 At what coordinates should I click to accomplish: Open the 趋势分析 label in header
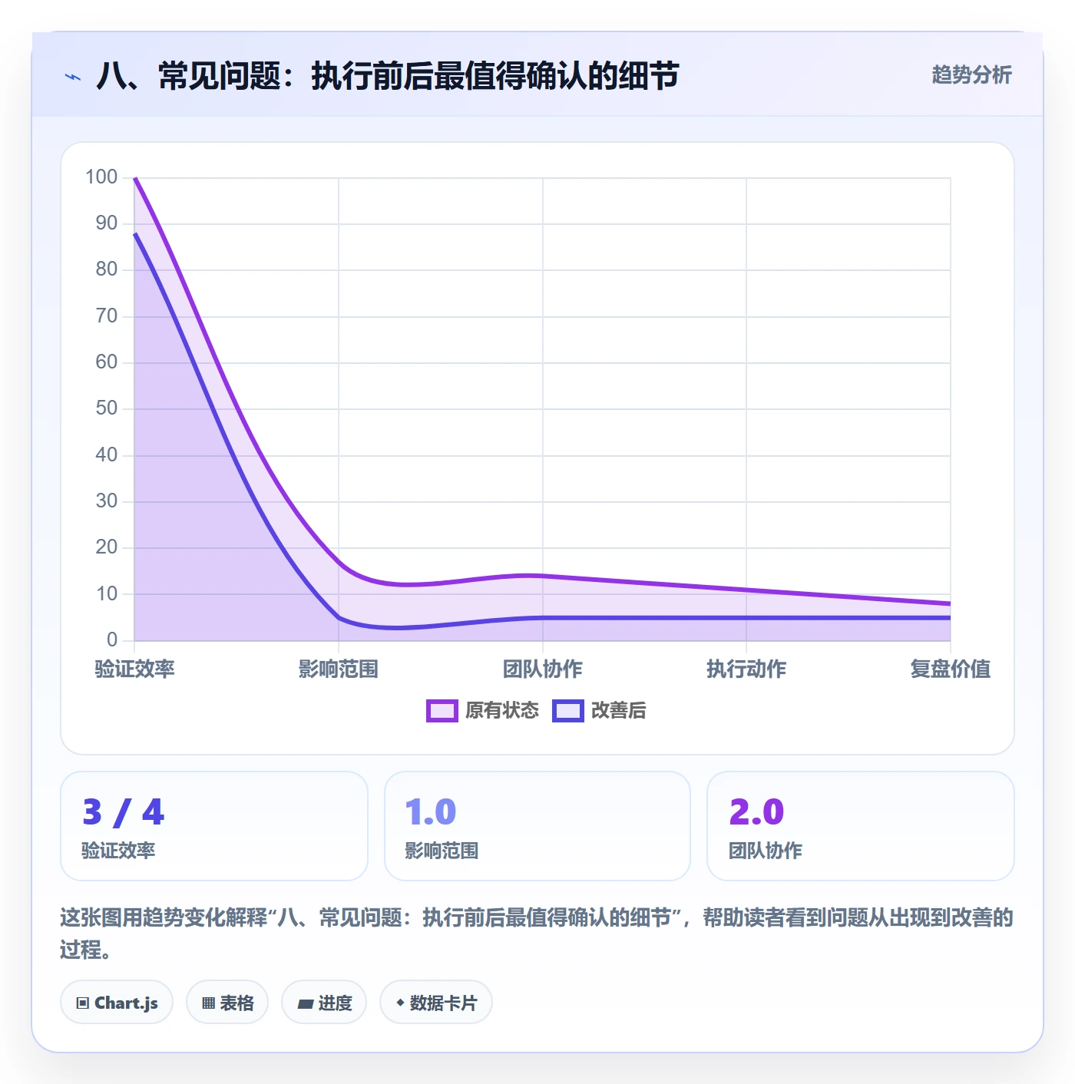(x=971, y=74)
